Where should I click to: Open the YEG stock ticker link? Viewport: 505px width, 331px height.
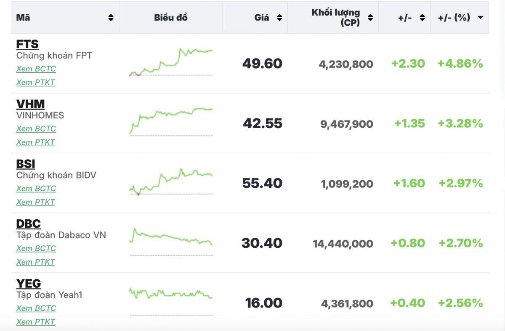pyautogui.click(x=28, y=284)
